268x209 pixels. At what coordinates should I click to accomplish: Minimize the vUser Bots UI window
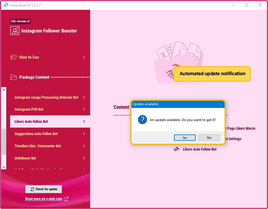click(x=233, y=5)
